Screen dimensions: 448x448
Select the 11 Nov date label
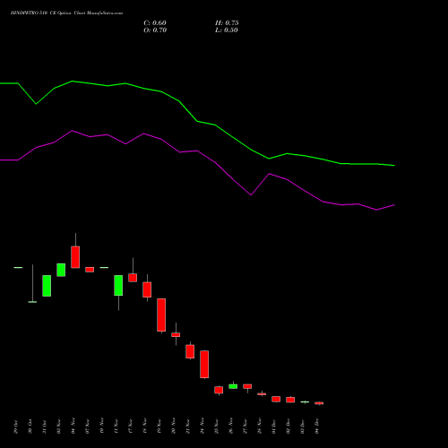[116, 426]
